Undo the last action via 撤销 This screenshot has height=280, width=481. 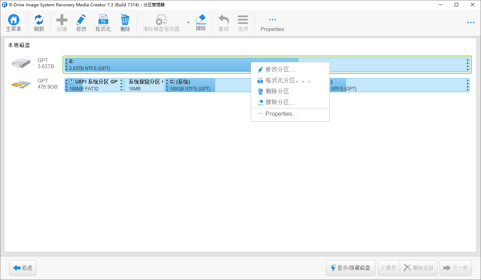(223, 23)
